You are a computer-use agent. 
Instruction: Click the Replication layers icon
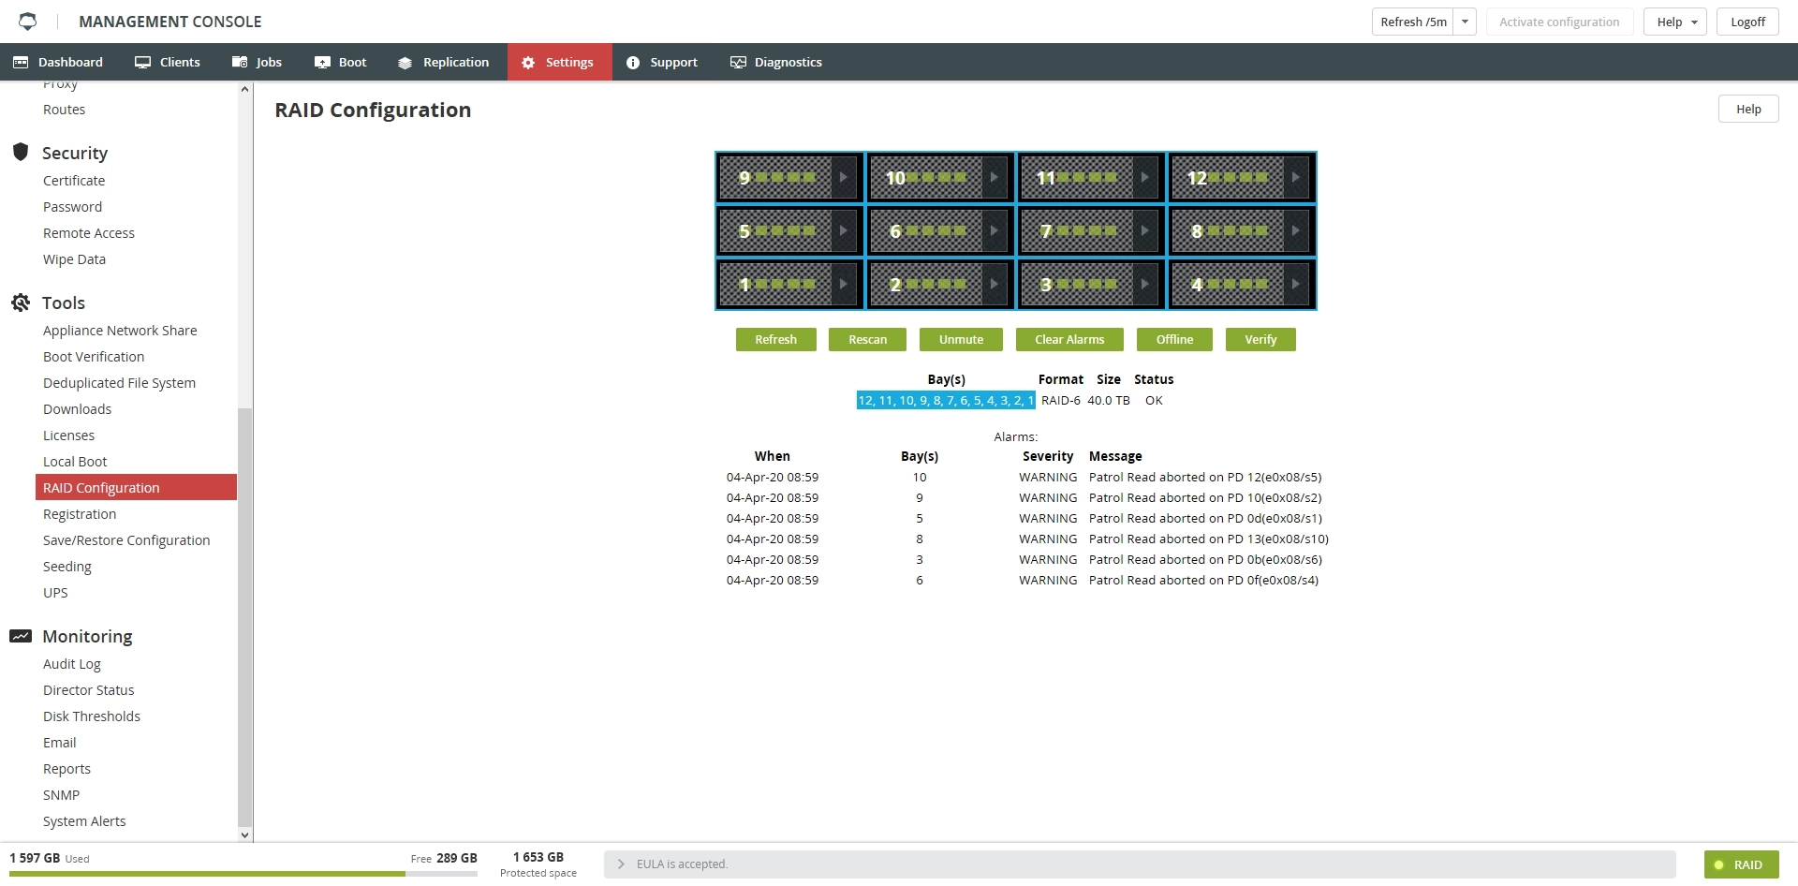click(405, 63)
